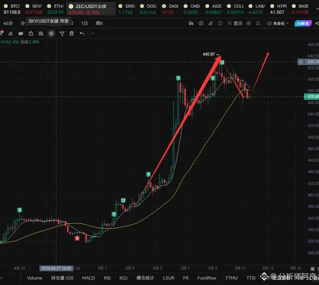The height and width of the screenshot is (285, 319).
Task: Open the LAB ticker tab
Action: (x=257, y=9)
